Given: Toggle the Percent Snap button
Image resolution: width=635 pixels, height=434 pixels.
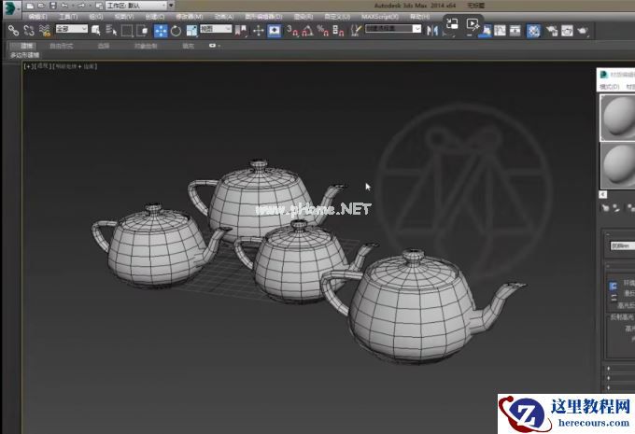Looking at the screenshot, I should [x=323, y=31].
